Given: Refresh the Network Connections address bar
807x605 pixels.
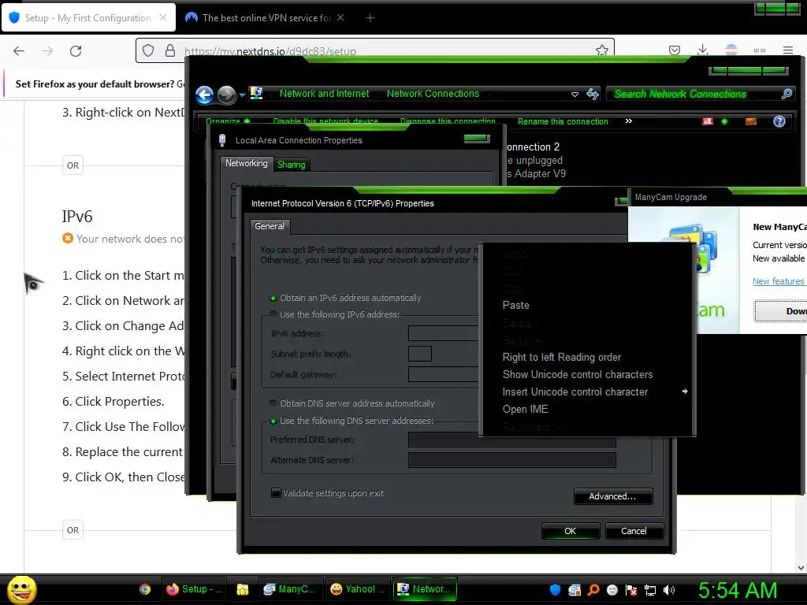Looking at the screenshot, I should point(593,94).
